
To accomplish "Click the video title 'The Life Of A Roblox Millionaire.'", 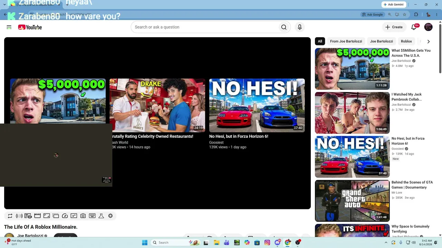I will point(41,227).
